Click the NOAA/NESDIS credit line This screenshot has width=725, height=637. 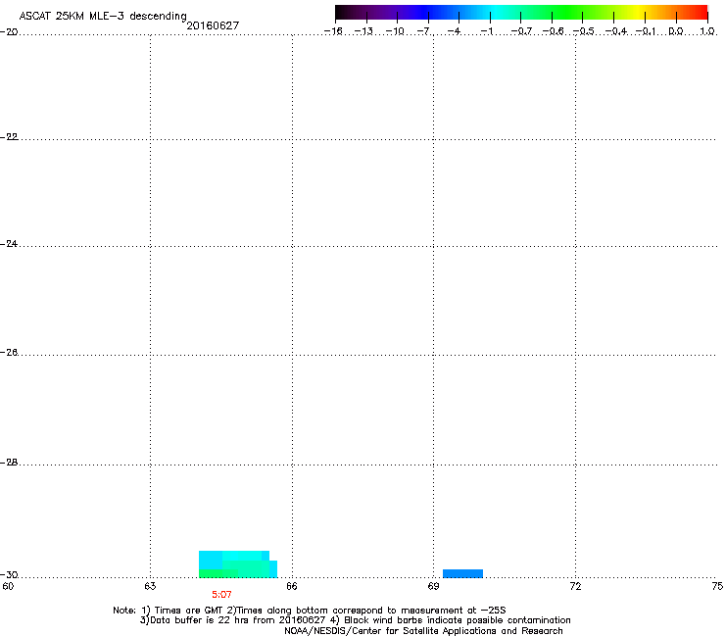click(x=423, y=631)
